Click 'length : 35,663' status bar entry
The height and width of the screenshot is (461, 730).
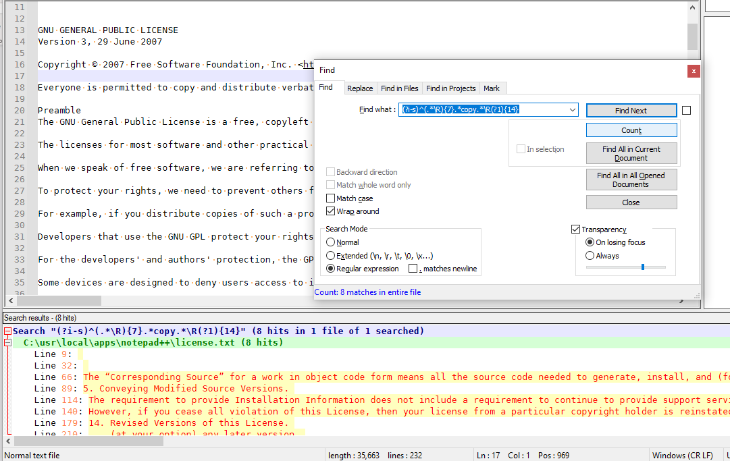click(x=354, y=456)
